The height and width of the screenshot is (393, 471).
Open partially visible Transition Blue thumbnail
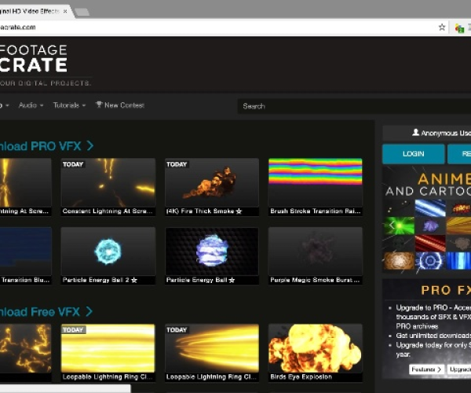click(x=26, y=252)
